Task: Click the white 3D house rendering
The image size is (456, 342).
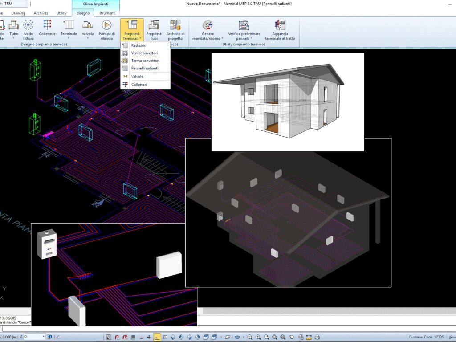Action: pyautogui.click(x=287, y=102)
